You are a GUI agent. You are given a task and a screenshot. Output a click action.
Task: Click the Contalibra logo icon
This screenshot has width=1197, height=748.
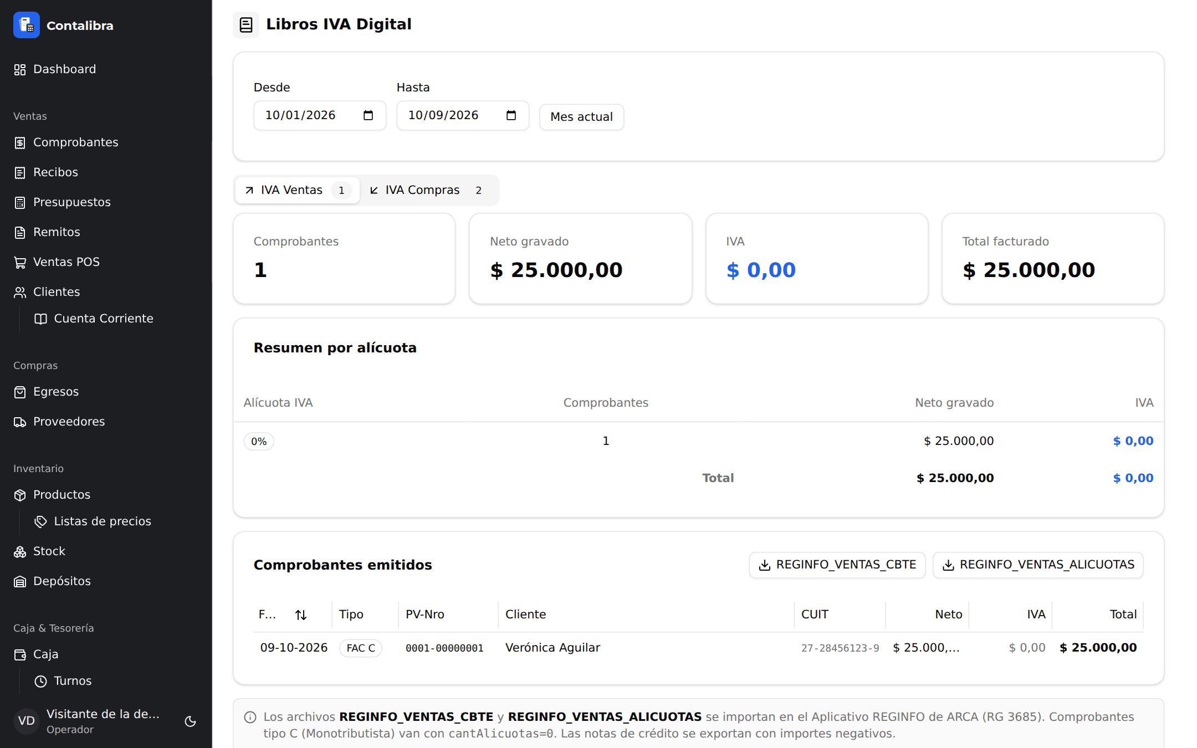pos(26,25)
